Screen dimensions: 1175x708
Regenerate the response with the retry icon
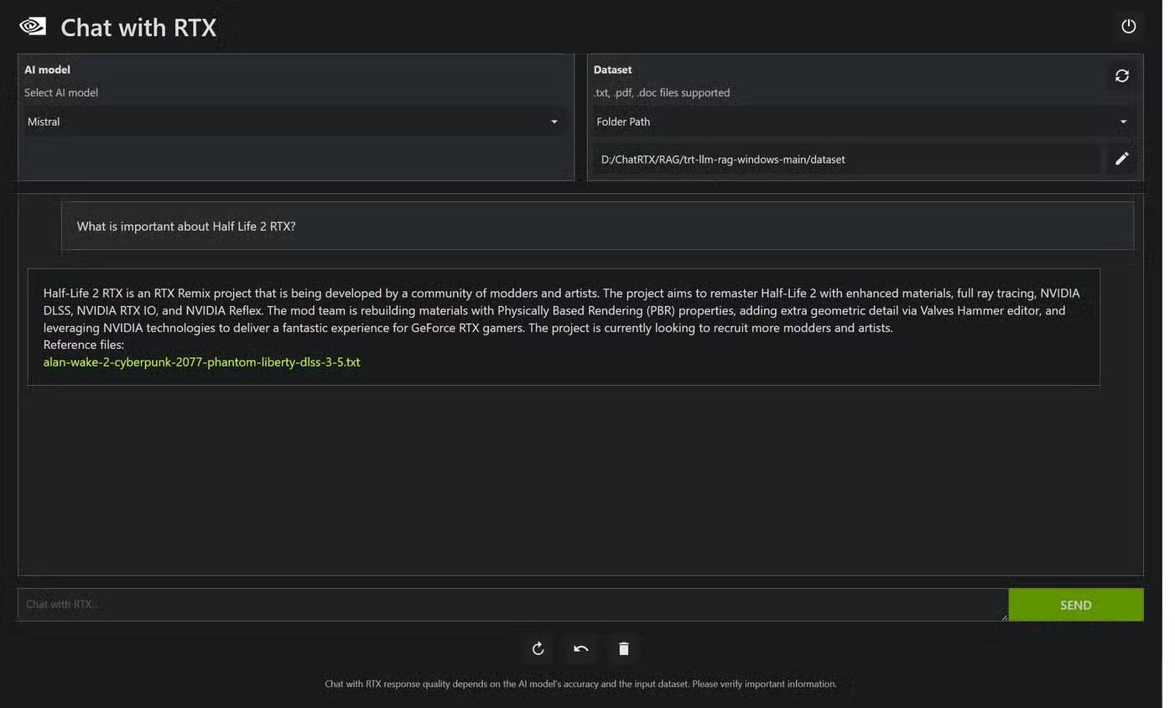click(538, 648)
